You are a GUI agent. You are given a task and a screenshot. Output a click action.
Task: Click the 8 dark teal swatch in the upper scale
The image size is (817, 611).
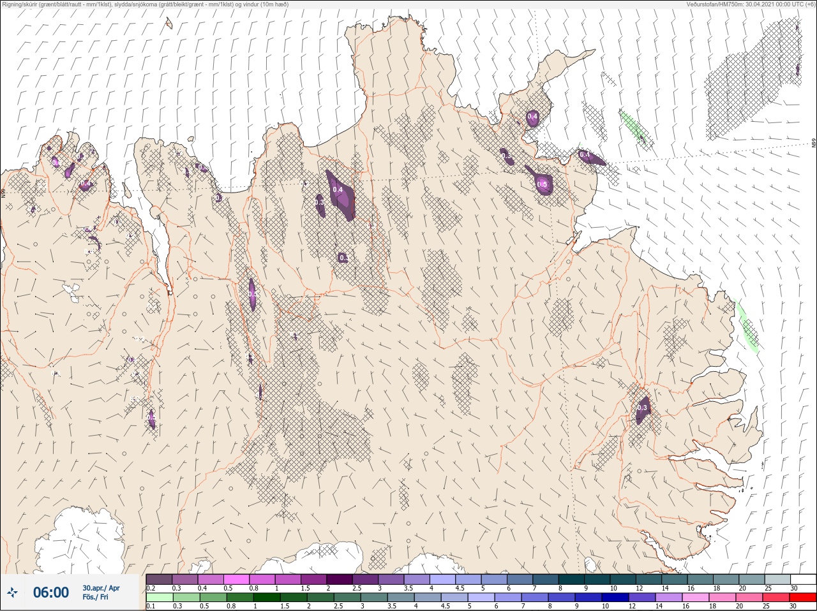pos(571,579)
